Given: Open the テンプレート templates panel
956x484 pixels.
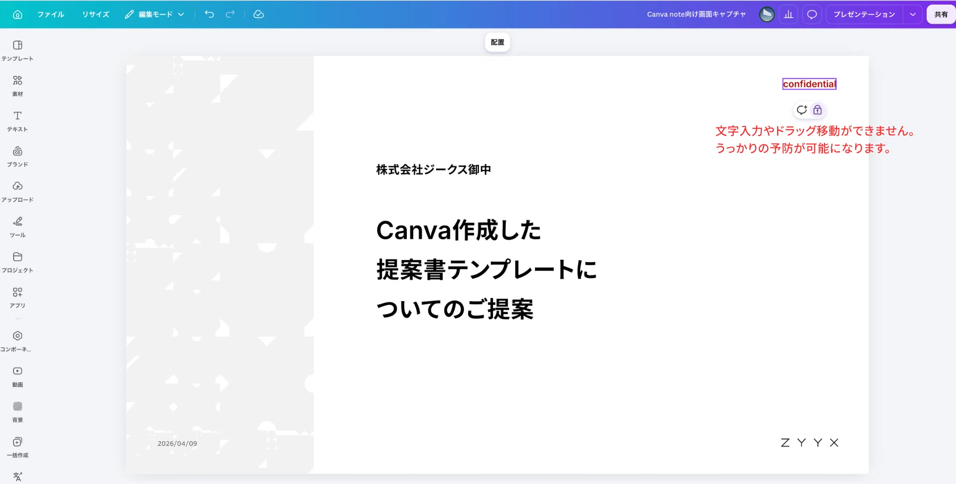Looking at the screenshot, I should 17,51.
